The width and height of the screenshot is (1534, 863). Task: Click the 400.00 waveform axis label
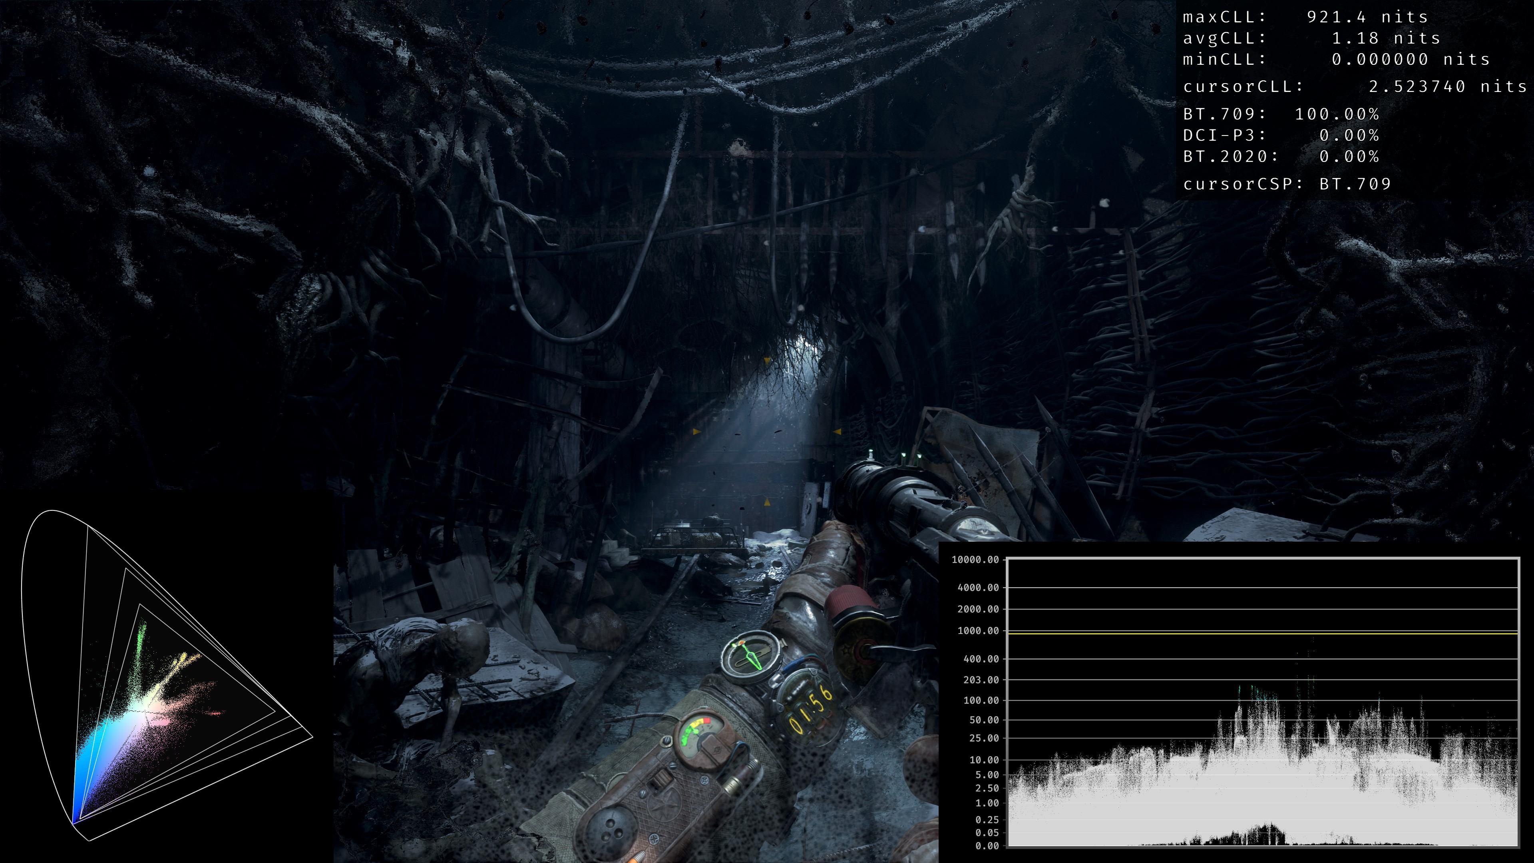[981, 659]
